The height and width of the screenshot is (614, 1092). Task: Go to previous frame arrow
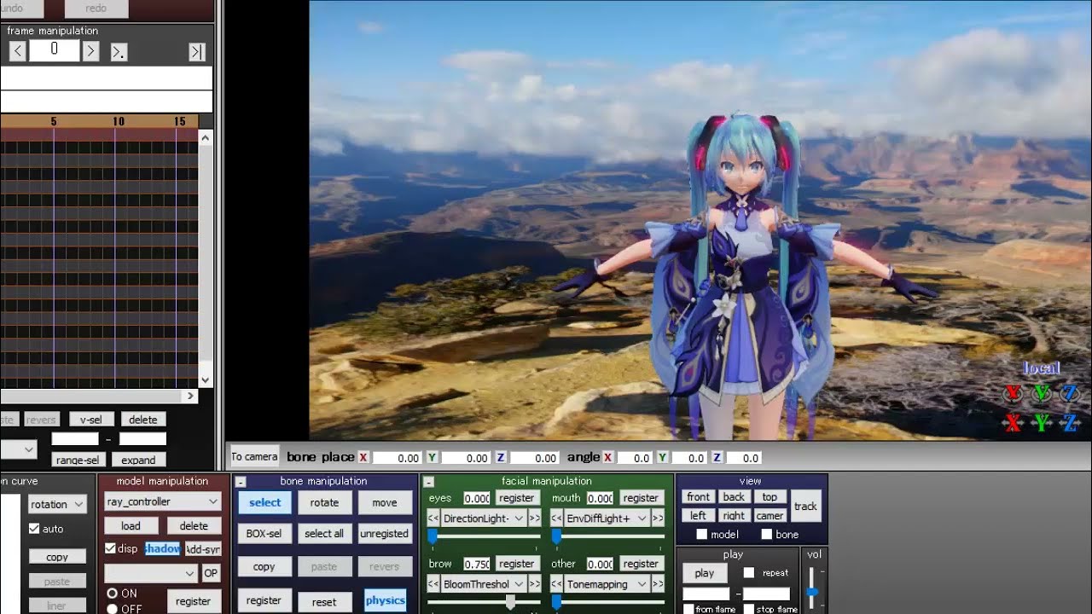(x=17, y=51)
